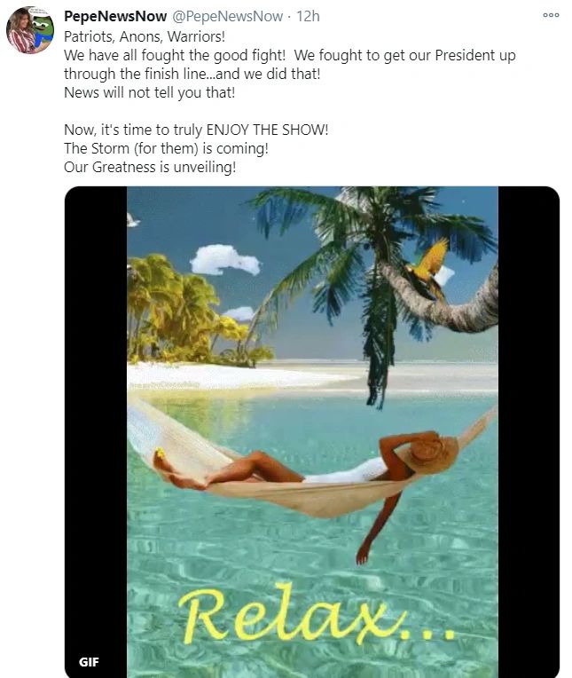Open the tweet via its 12h timestamp
Image resolution: width=572 pixels, height=678 pixels.
308,17
